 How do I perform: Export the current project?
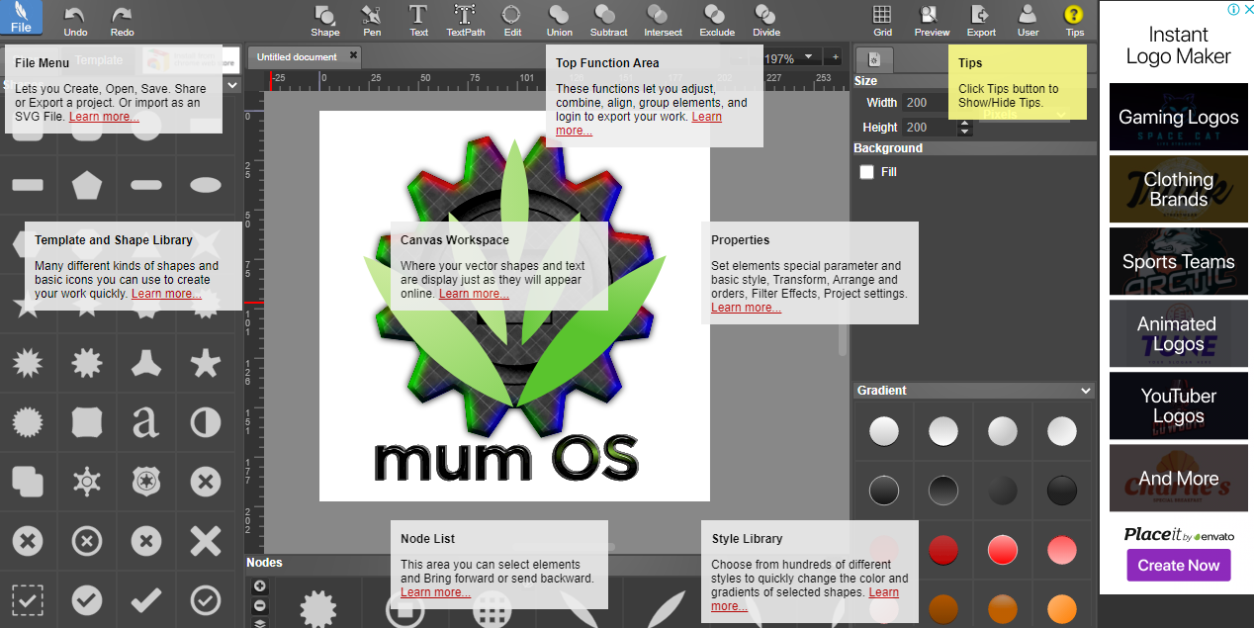pyautogui.click(x=981, y=20)
